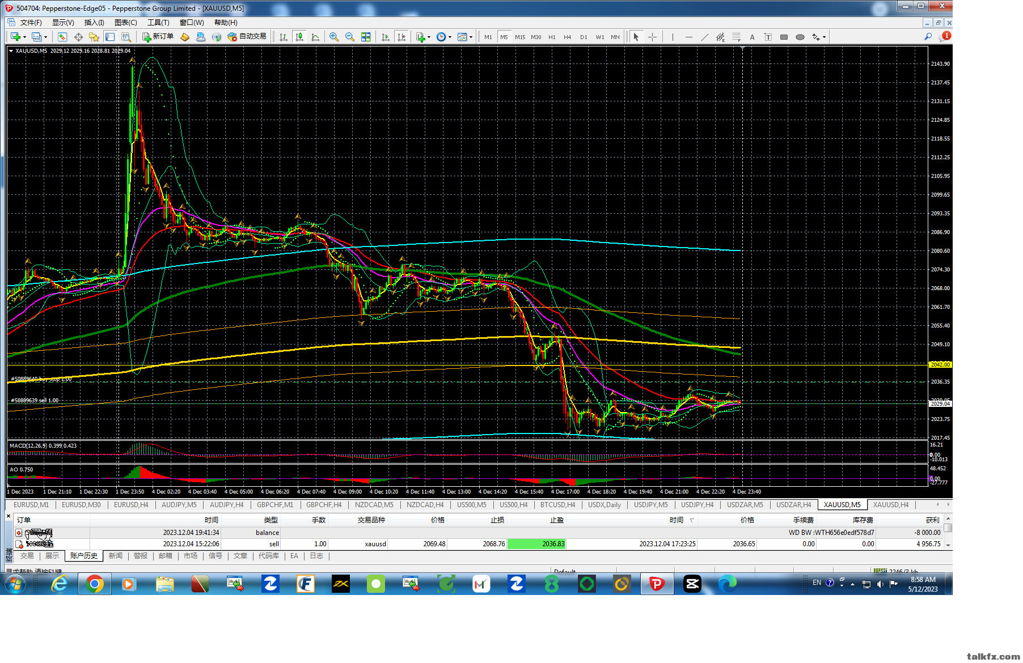The height and width of the screenshot is (663, 1023).
Task: Open the Market Watch panel icon
Action: (x=62, y=37)
